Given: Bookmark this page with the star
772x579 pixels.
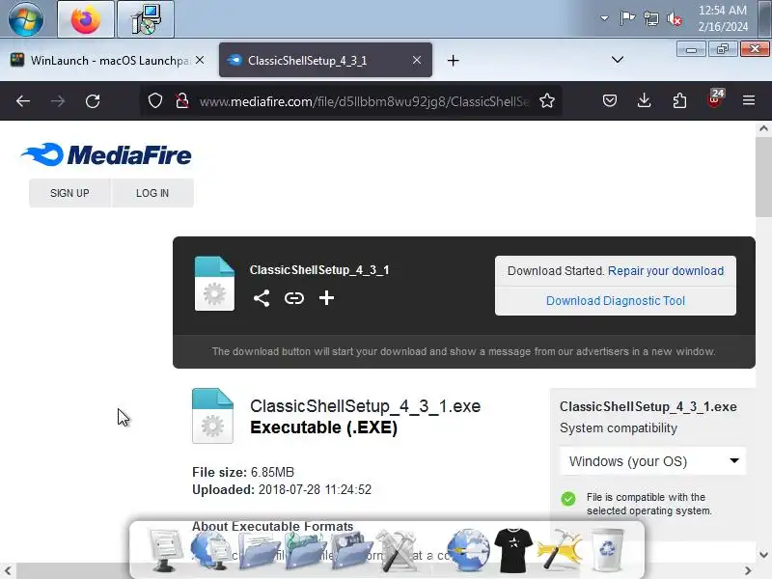Looking at the screenshot, I should 547,101.
